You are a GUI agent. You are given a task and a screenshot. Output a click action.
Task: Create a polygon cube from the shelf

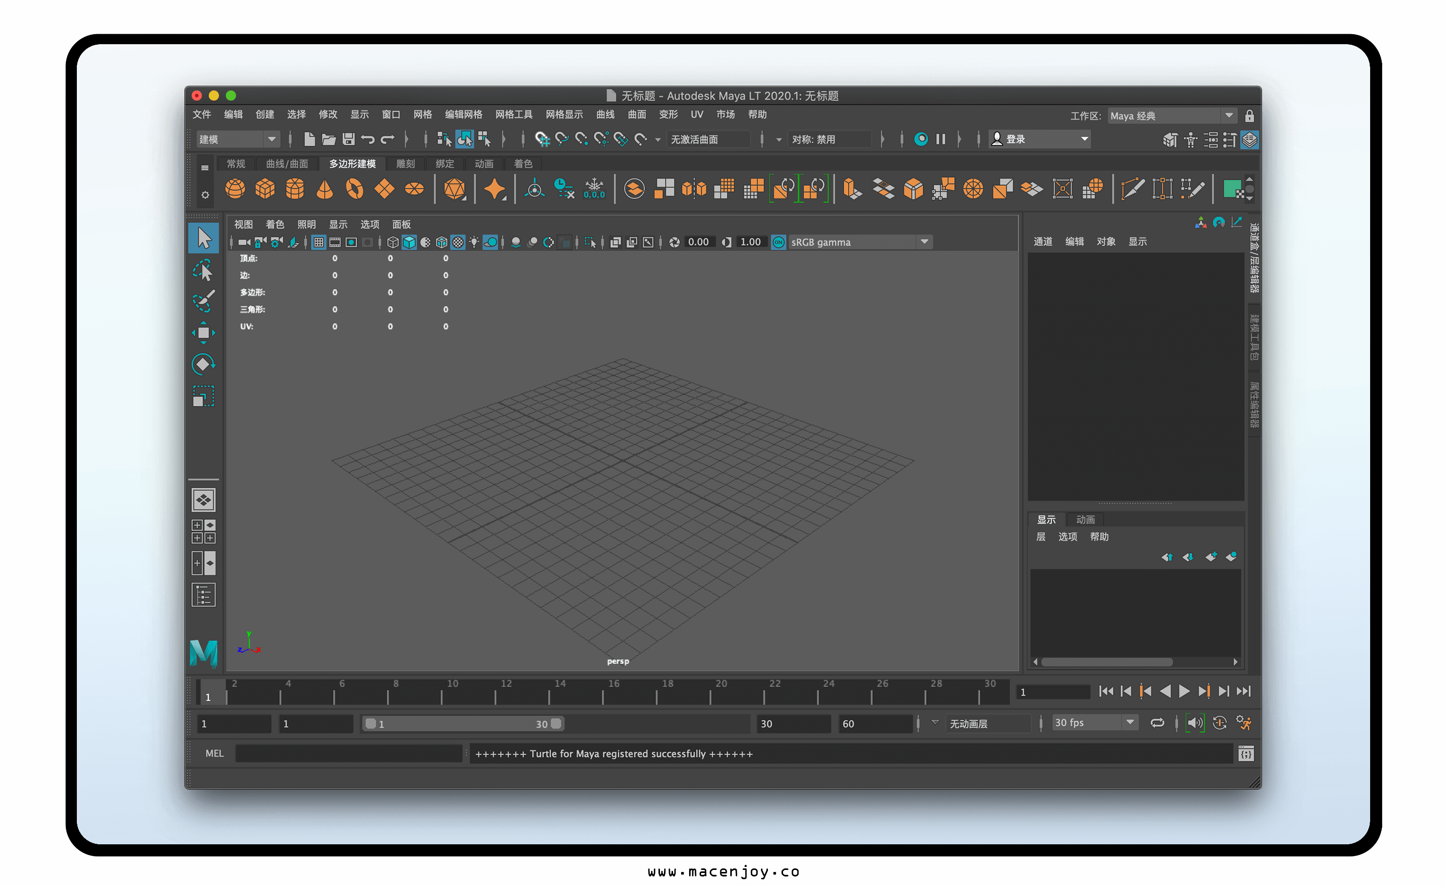[x=265, y=189]
